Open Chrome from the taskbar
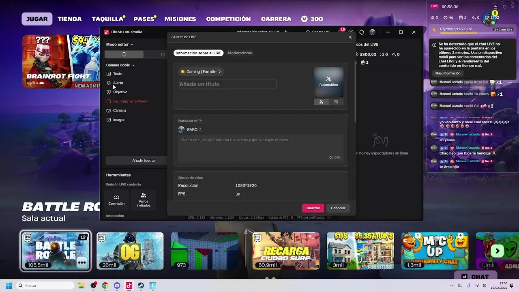This screenshot has height=292, width=519. point(105,286)
